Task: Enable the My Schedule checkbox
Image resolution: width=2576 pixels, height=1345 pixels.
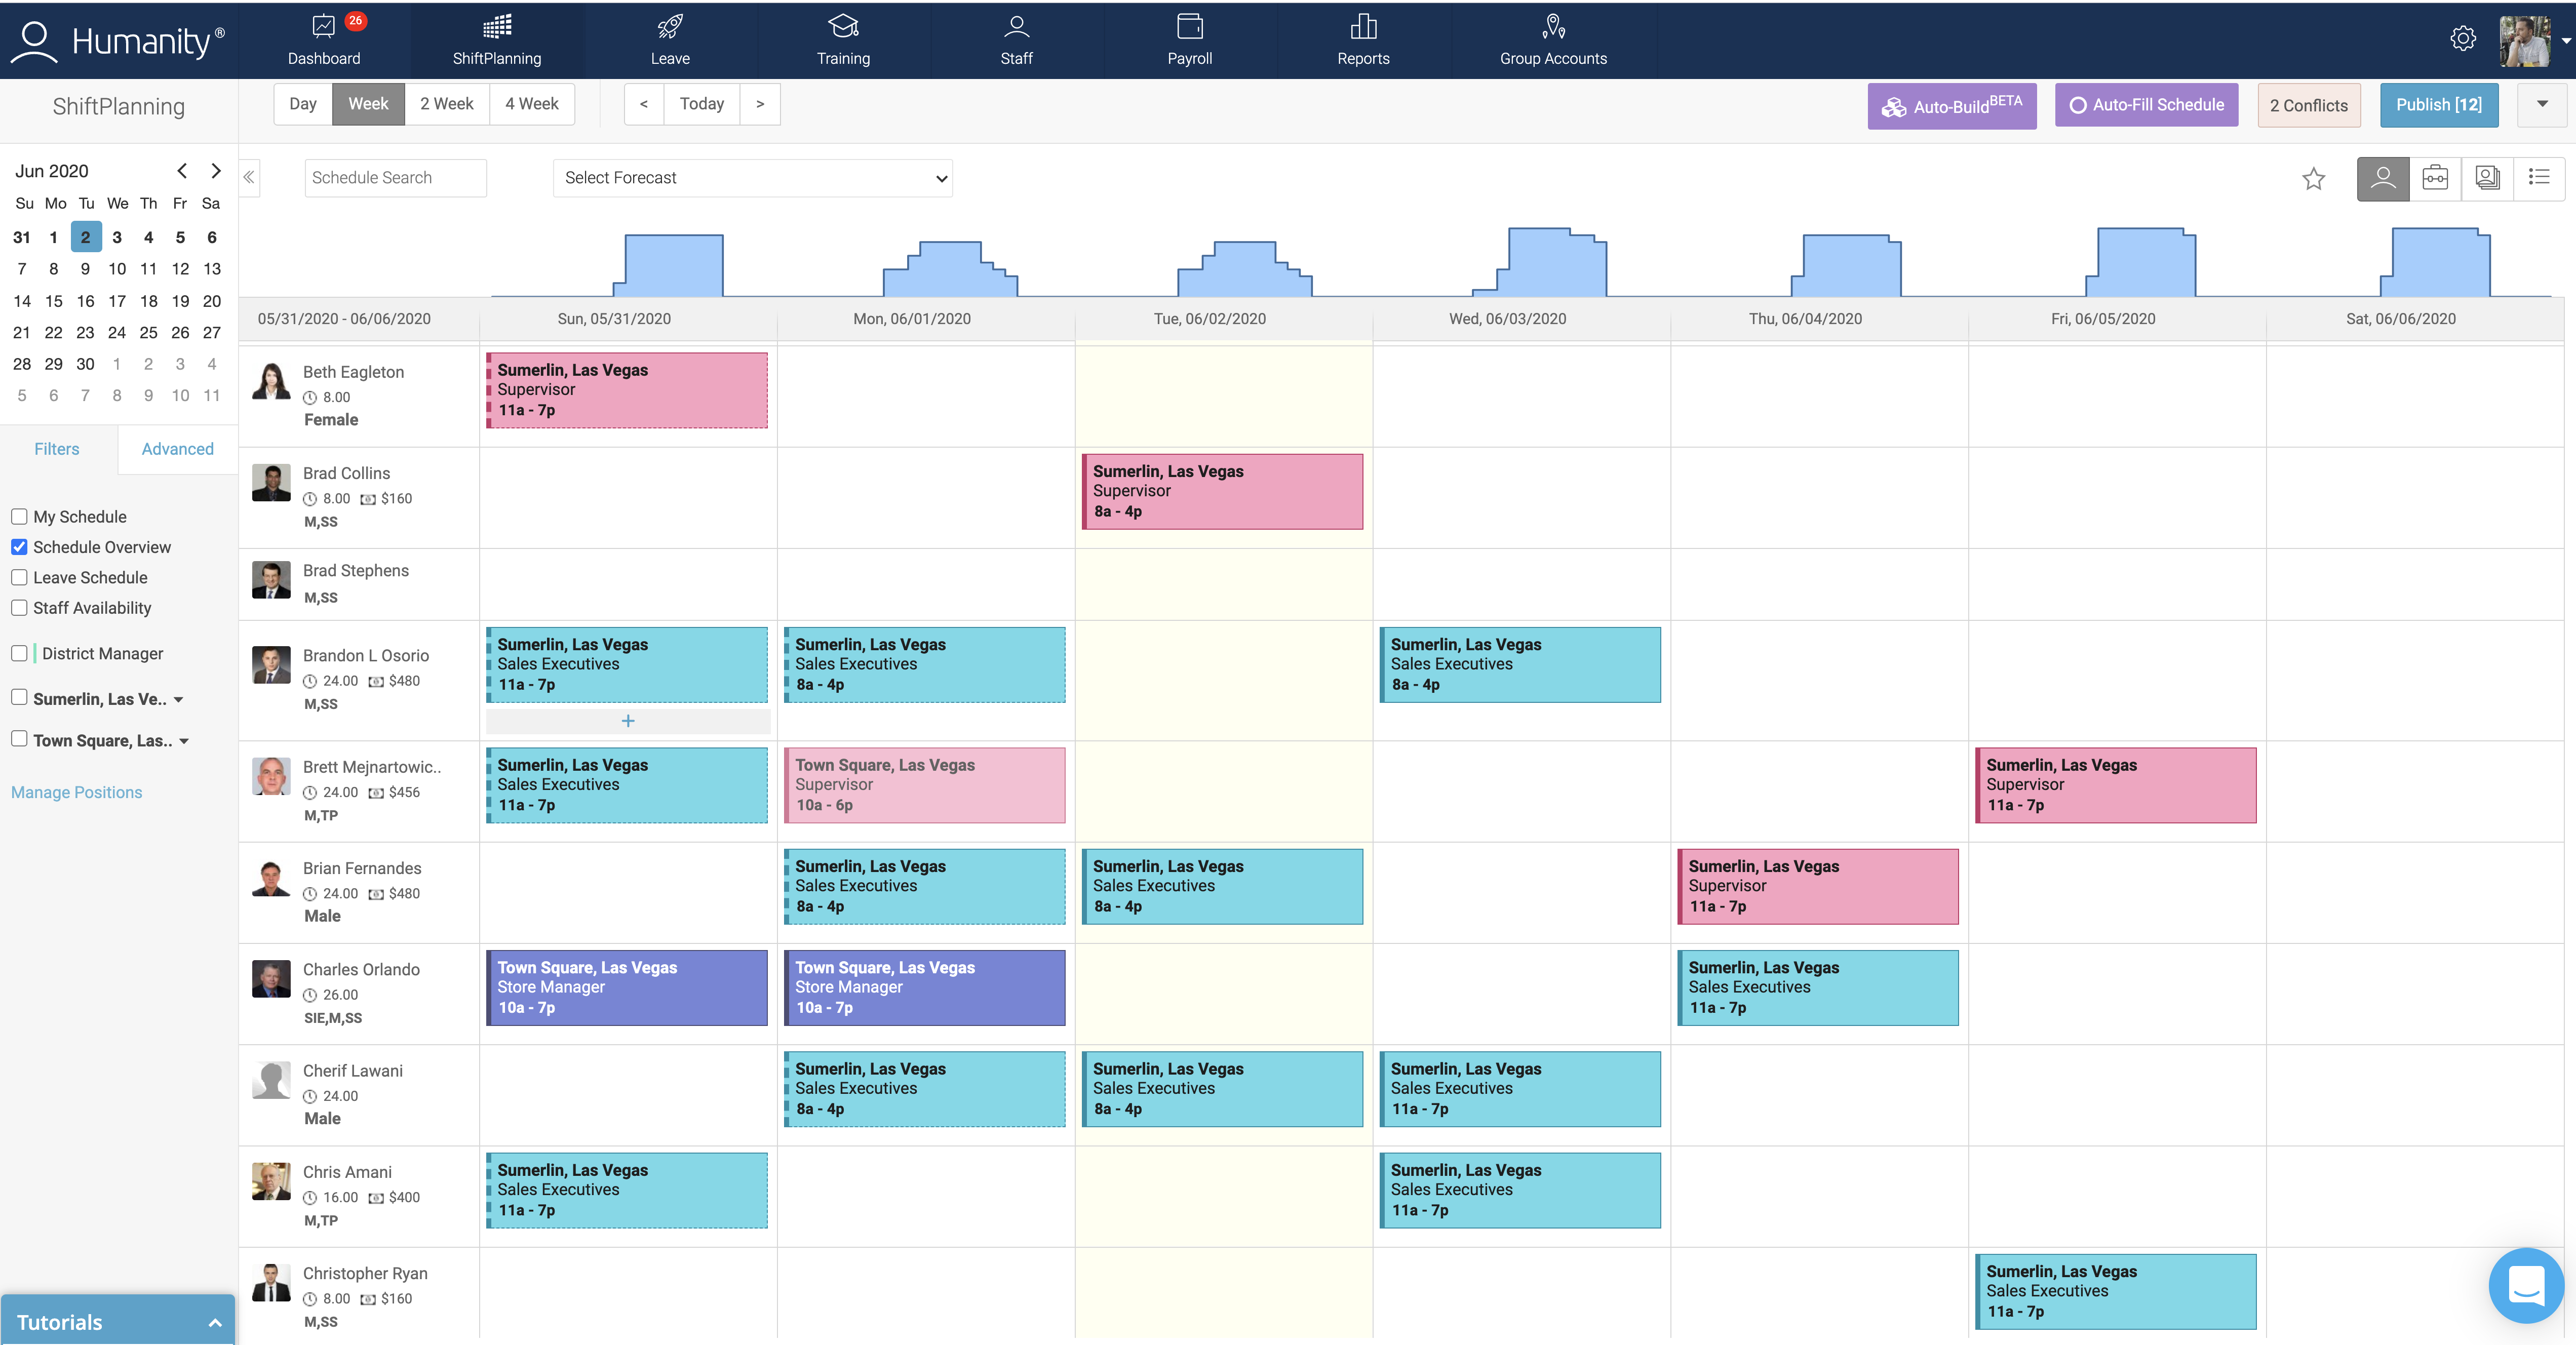Action: click(x=19, y=517)
